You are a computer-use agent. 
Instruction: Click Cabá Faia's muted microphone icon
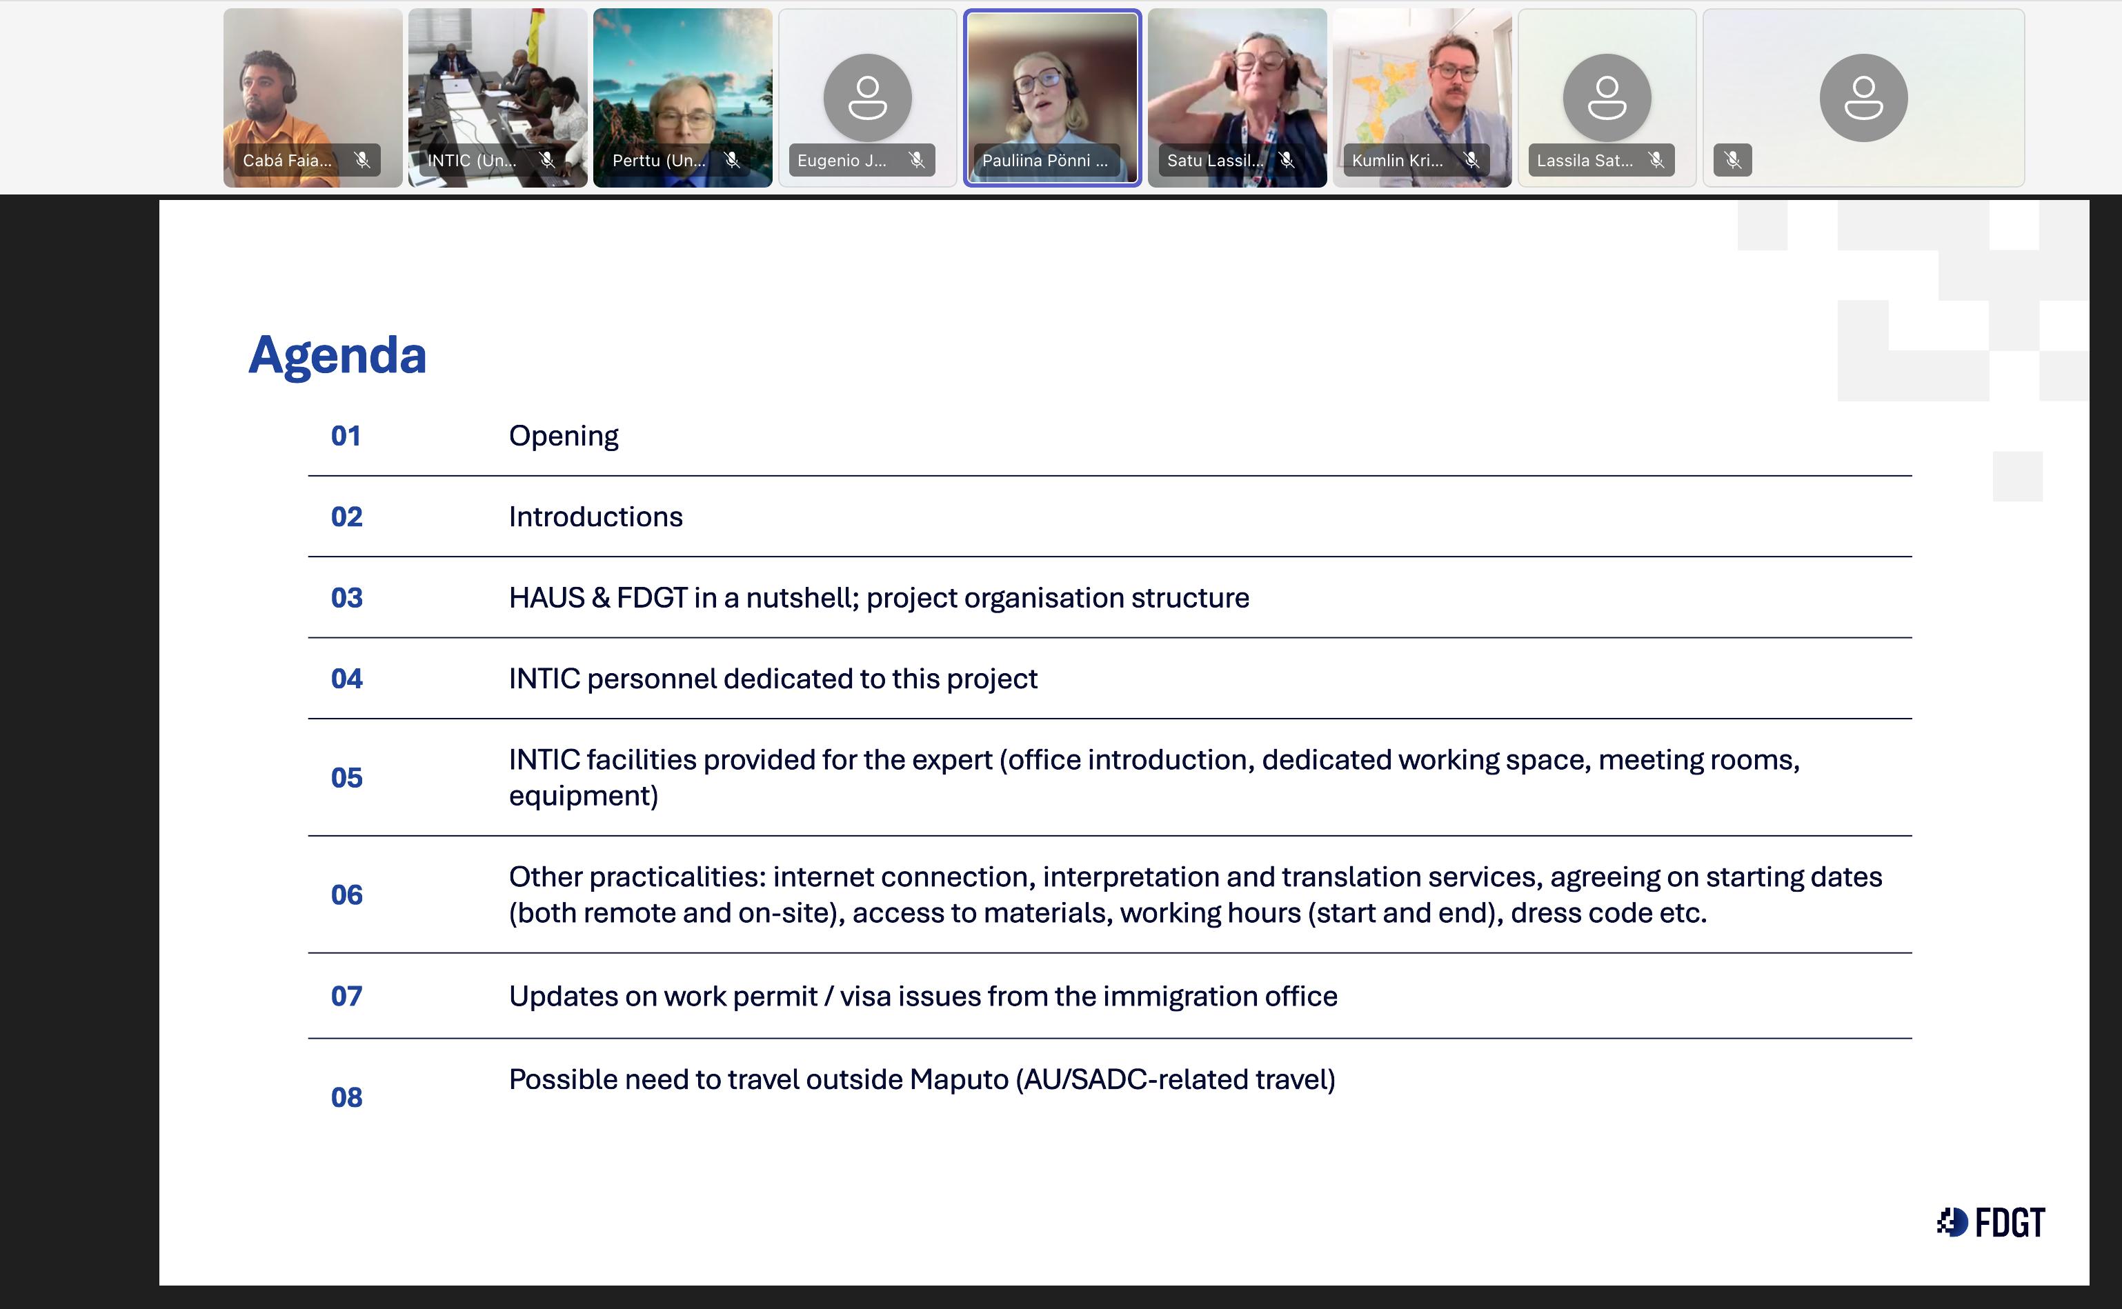pyautogui.click(x=362, y=160)
